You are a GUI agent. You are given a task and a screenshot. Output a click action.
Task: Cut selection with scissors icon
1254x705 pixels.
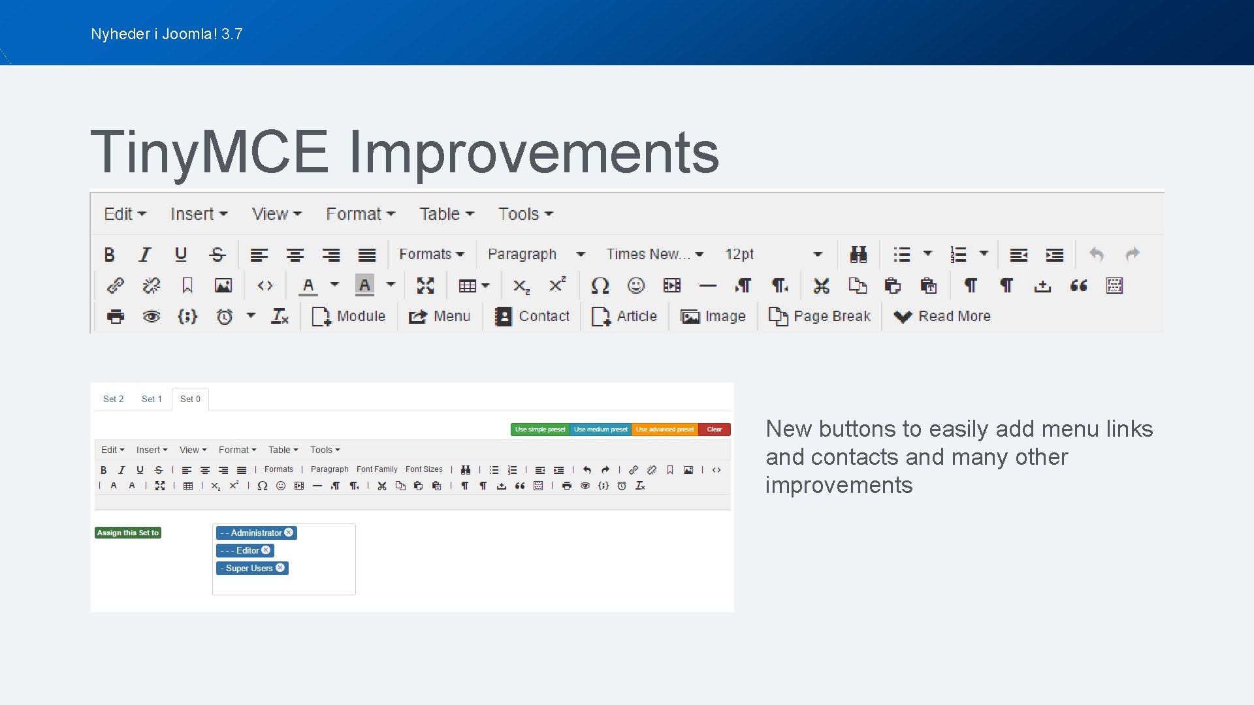coord(822,285)
